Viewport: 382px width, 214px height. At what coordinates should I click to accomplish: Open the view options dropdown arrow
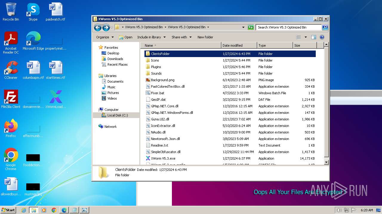pos(306,37)
